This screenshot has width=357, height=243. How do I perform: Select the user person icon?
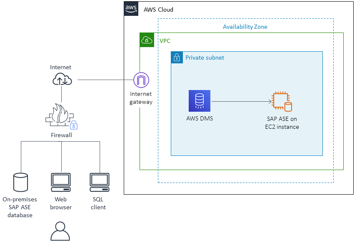coord(60,231)
